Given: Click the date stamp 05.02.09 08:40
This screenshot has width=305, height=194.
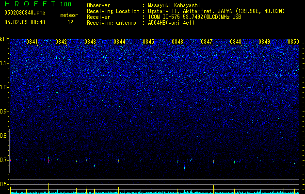Looking at the screenshot, I should coord(25,22).
